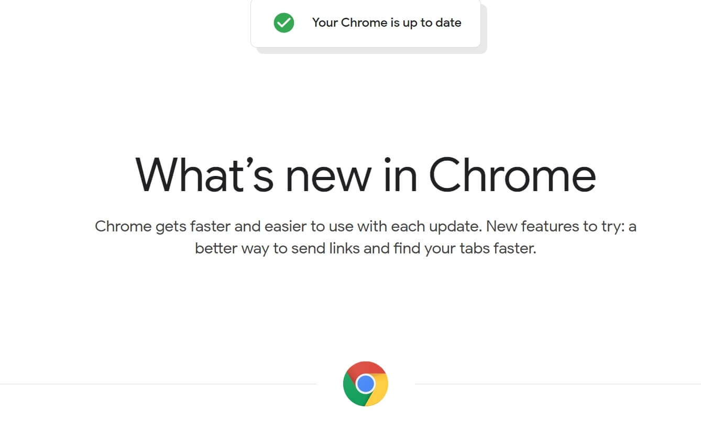Click divider line left of Chrome logo
The image size is (701, 433).
157,384
